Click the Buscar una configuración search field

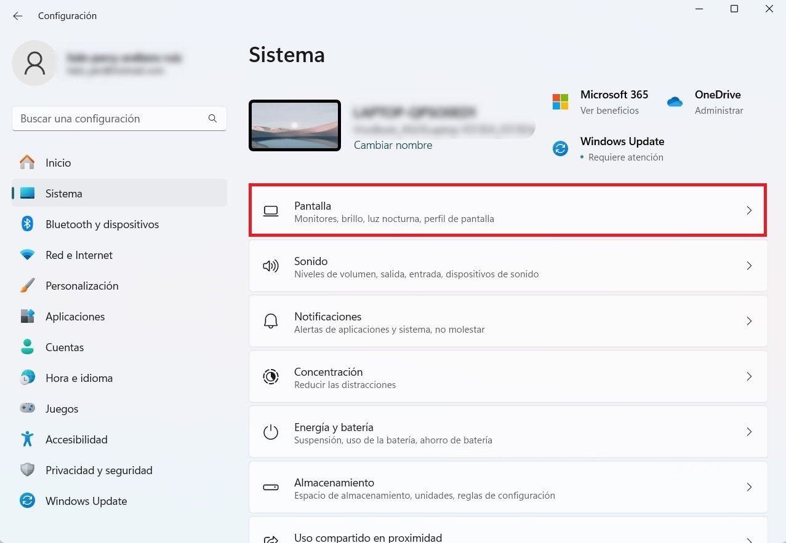tap(119, 119)
